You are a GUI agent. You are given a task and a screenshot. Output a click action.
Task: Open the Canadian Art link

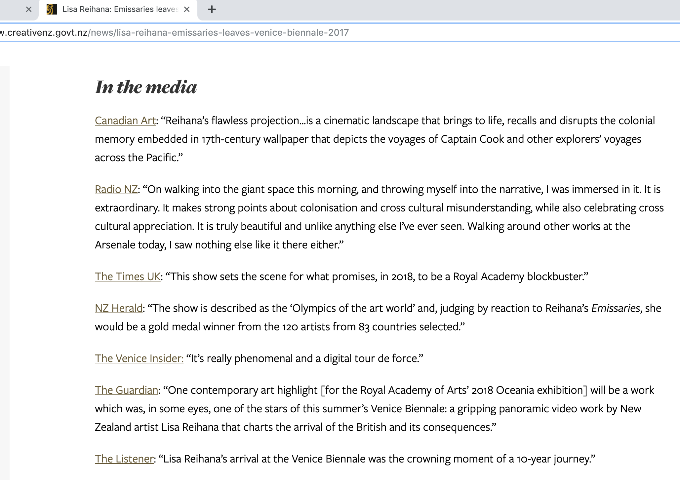coord(125,121)
